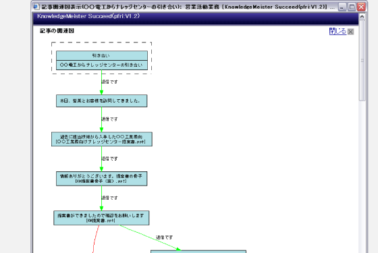Click the KnowledgeMeister Succeed header banner
This screenshot has height=253, width=378.
196,18
